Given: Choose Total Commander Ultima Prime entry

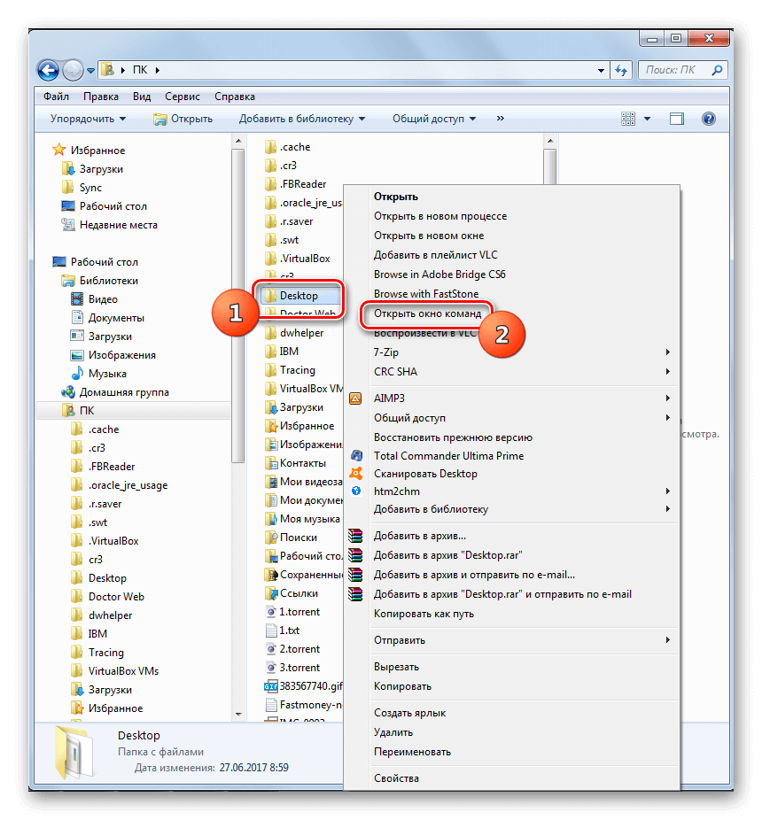Looking at the screenshot, I should pyautogui.click(x=448, y=455).
